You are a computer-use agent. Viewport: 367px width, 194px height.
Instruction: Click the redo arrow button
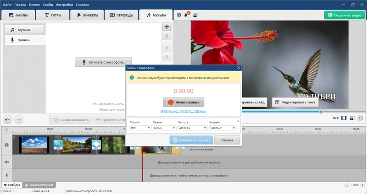coord(19,119)
